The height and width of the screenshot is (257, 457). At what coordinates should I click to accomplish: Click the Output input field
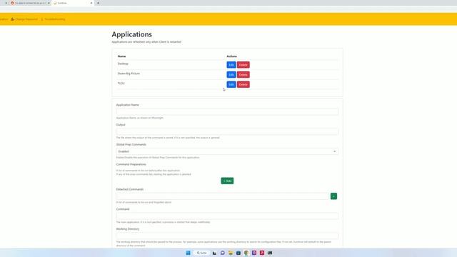point(227,131)
